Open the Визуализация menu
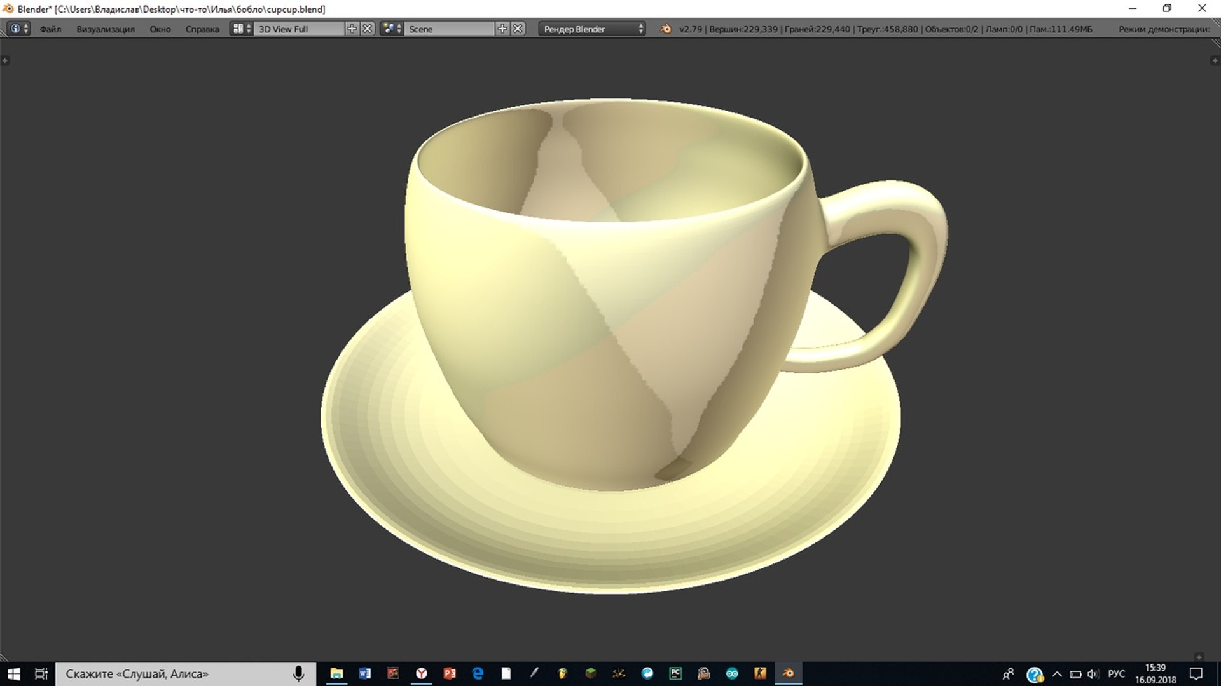The image size is (1221, 686). [106, 29]
